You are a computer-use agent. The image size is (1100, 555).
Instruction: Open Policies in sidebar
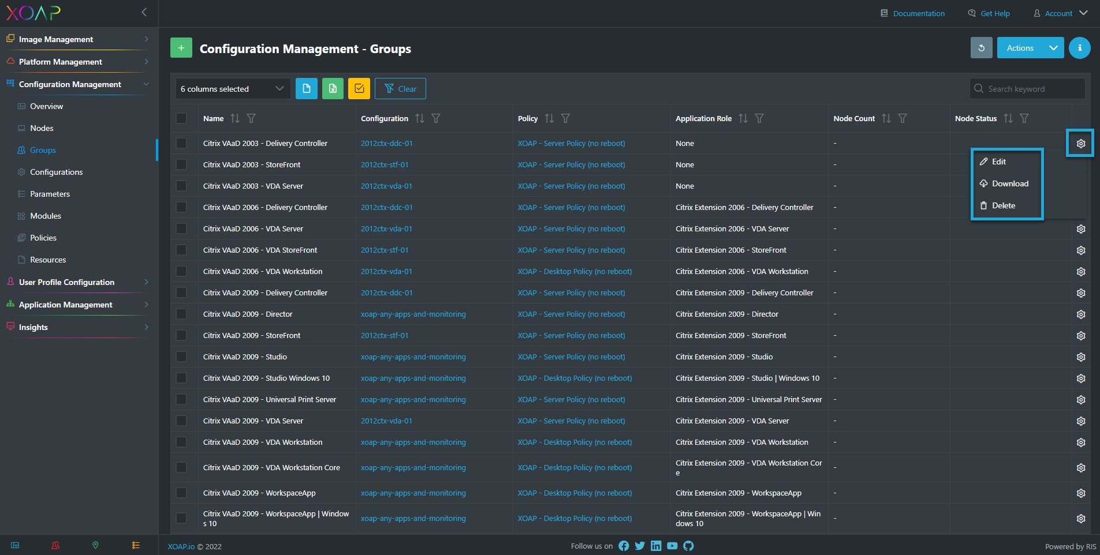click(43, 238)
